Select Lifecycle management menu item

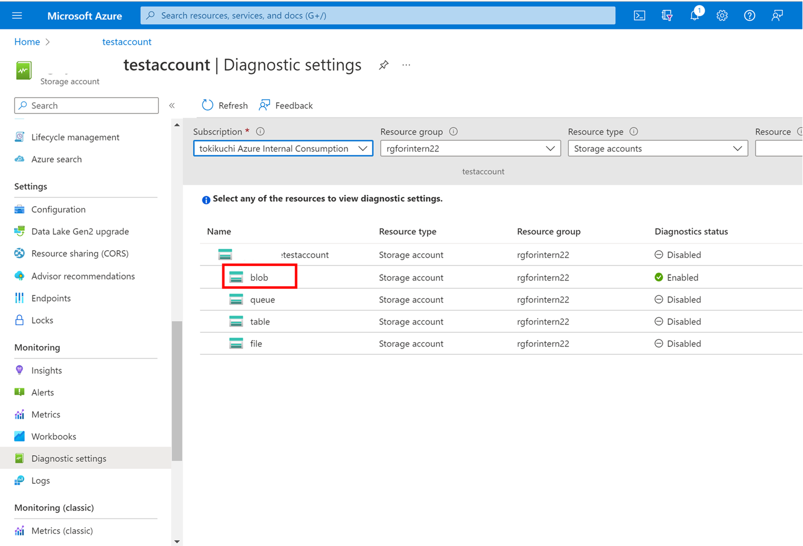click(75, 137)
